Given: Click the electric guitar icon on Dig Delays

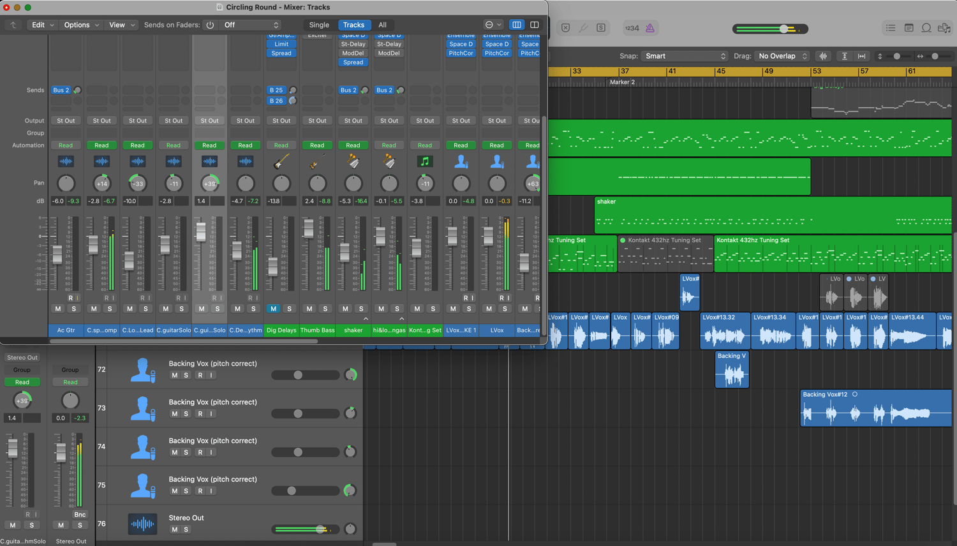Looking at the screenshot, I should pos(281,162).
